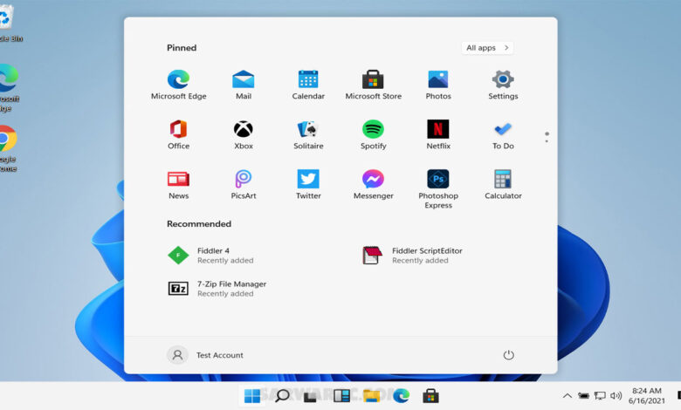Open Microsoft Edge from pinned apps
Screen dimensions: 681x410
178,85
